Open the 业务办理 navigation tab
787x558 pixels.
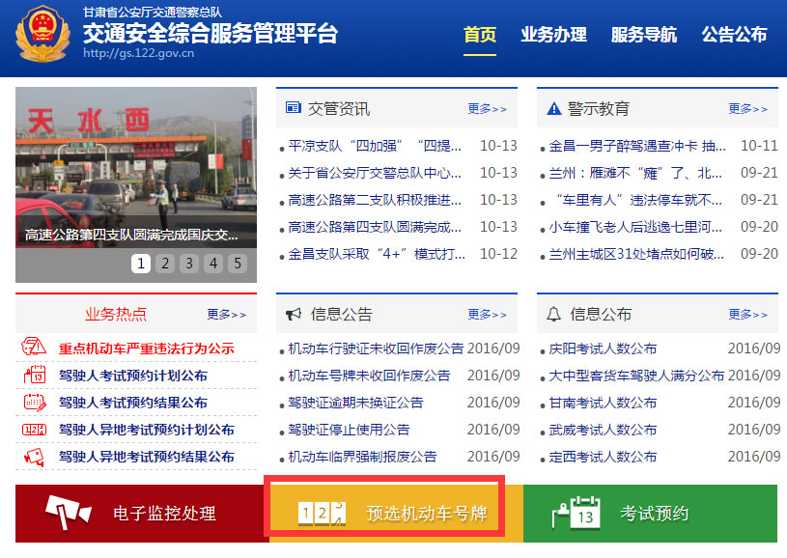(553, 35)
